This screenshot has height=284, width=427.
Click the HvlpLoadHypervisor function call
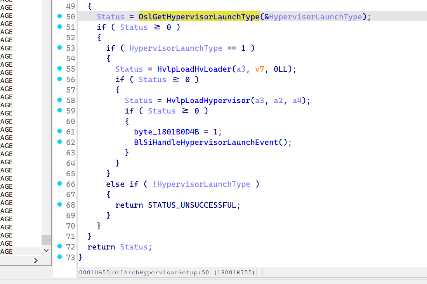click(208, 100)
